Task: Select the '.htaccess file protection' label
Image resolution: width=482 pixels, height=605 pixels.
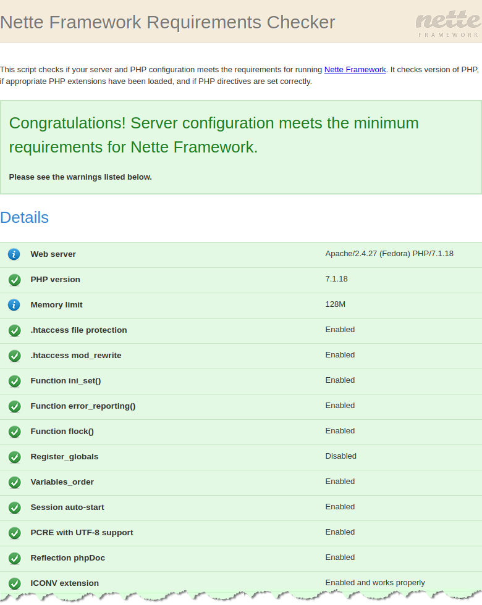Action: tap(79, 330)
